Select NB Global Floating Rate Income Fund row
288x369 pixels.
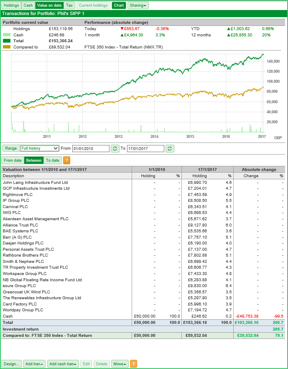pyautogui.click(x=143, y=280)
